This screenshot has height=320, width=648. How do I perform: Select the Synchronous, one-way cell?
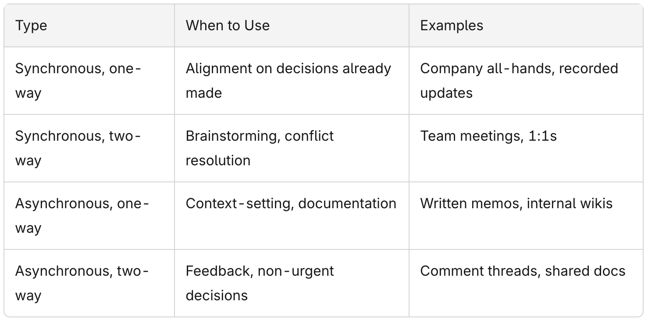89,81
